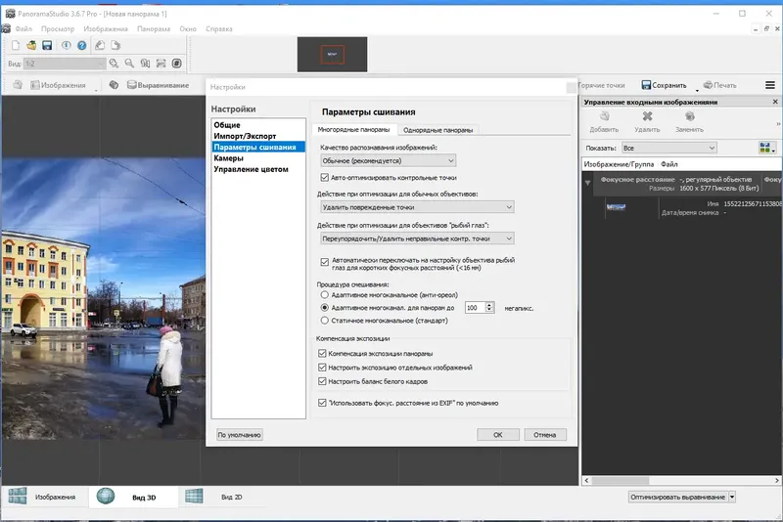
Task: Click the hamburger menu icon at right
Action: coord(769,85)
